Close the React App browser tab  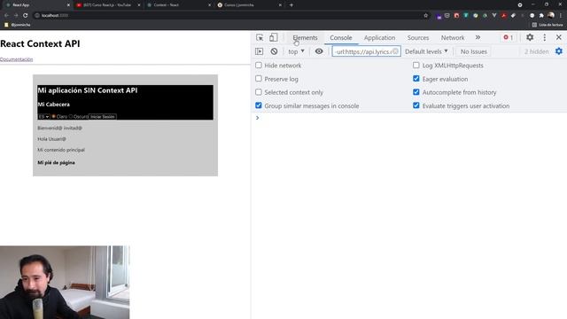[x=68, y=5]
